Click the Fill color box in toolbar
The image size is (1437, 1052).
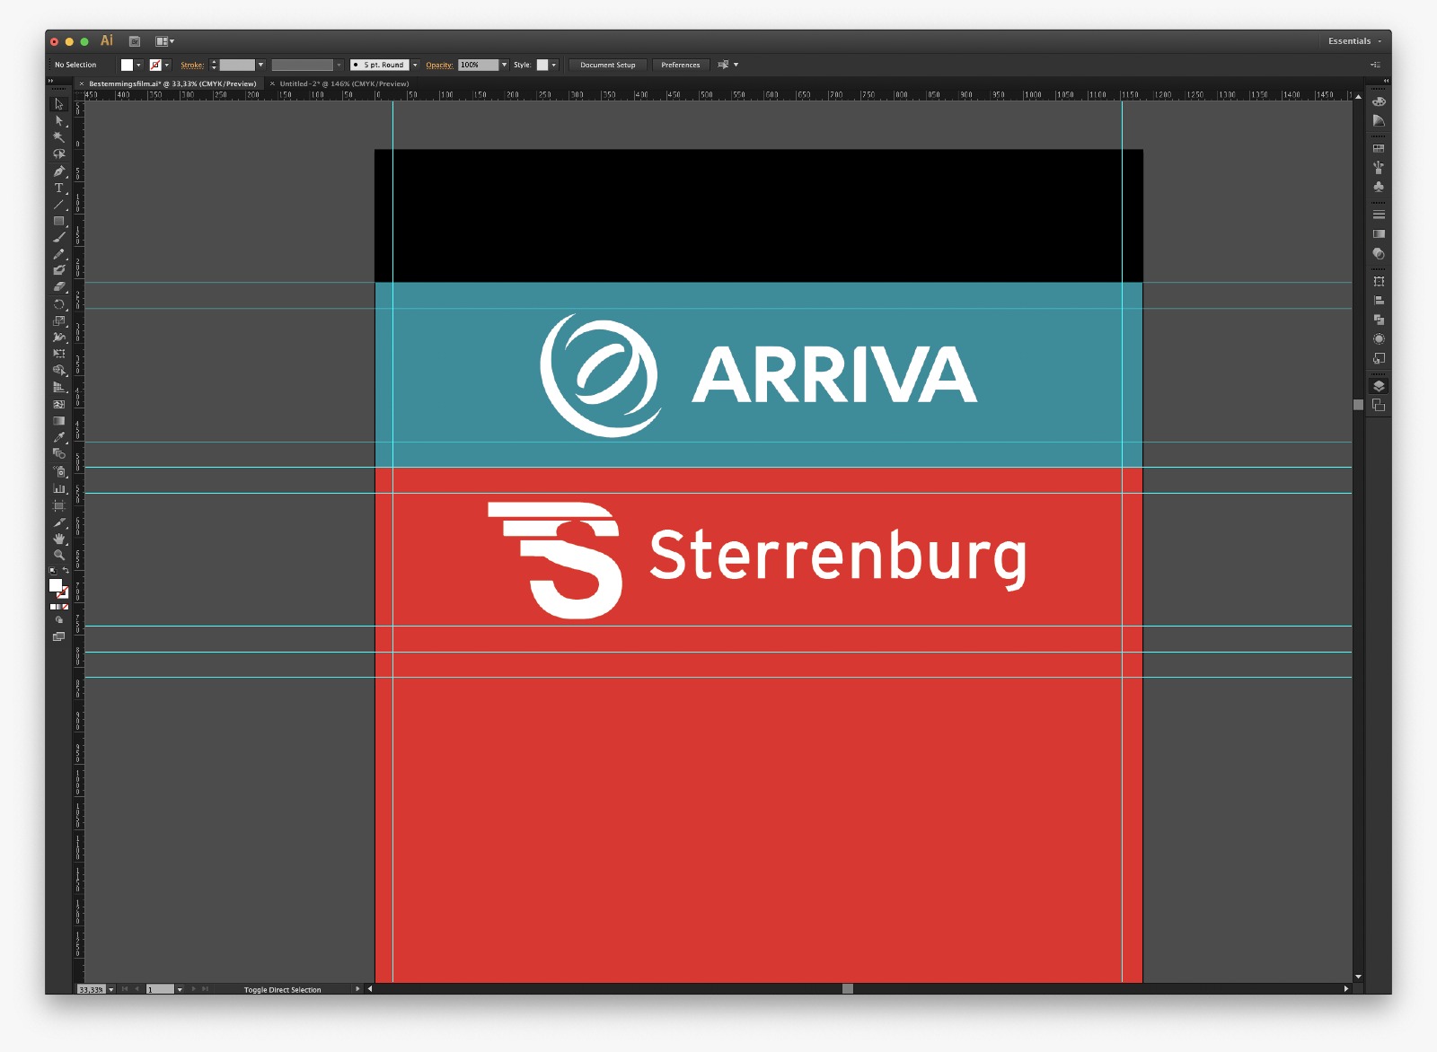[x=56, y=585]
